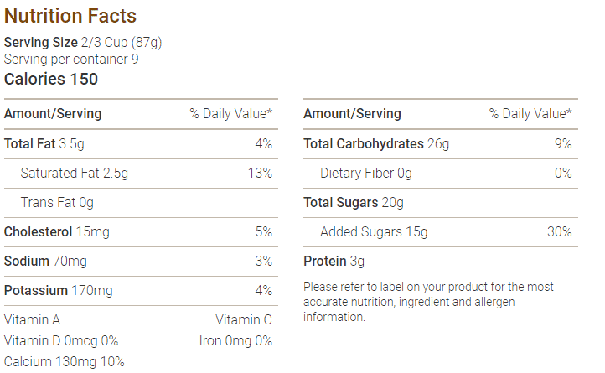The height and width of the screenshot is (373, 605).
Task: Select the Sodium 70mg row
Action: tap(141, 262)
